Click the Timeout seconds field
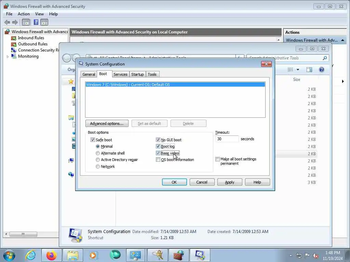 (x=227, y=139)
